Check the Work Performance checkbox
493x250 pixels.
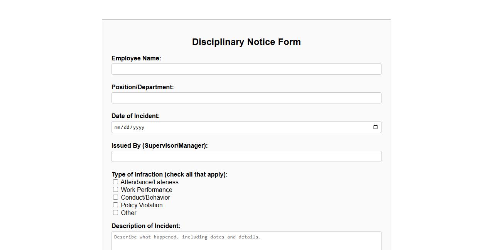pos(115,189)
